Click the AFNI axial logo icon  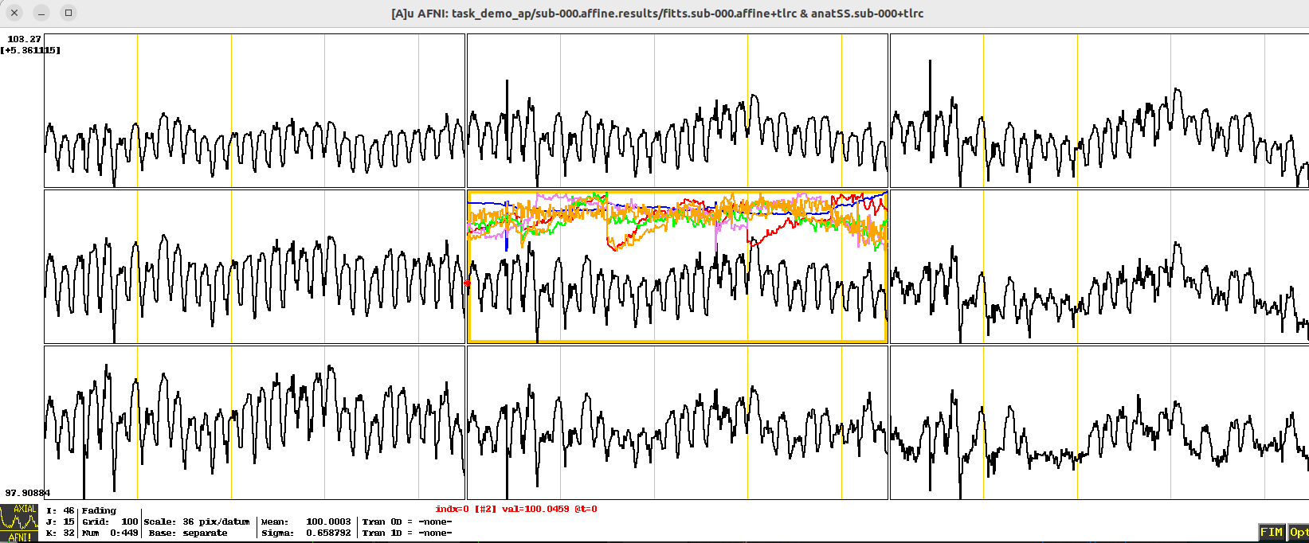19,522
